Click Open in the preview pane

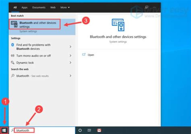pyautogui.click(x=91, y=55)
